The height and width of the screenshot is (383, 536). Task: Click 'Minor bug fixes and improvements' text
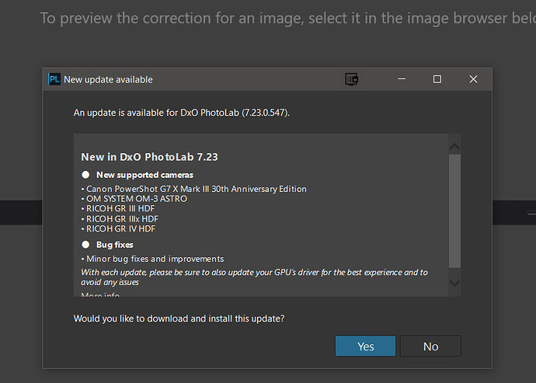(152, 259)
